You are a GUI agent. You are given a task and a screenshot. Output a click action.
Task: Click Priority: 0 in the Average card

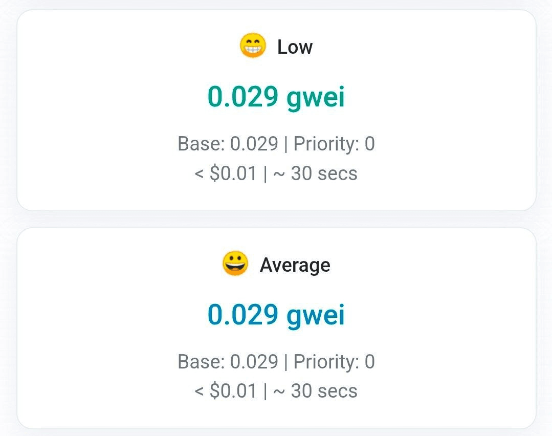click(x=334, y=362)
